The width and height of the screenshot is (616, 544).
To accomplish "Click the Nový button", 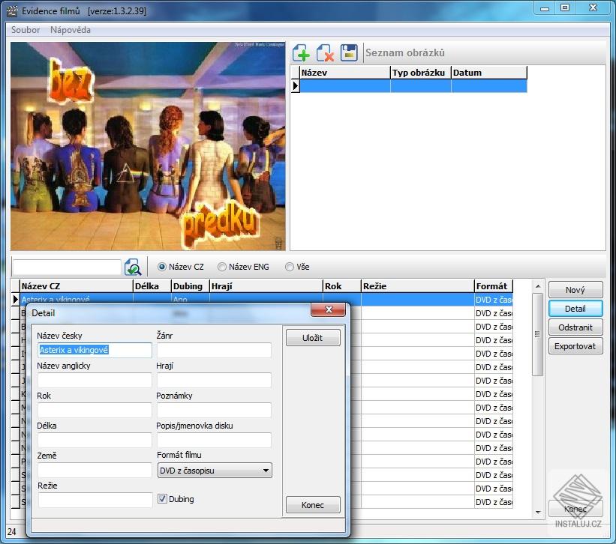I will click(575, 290).
